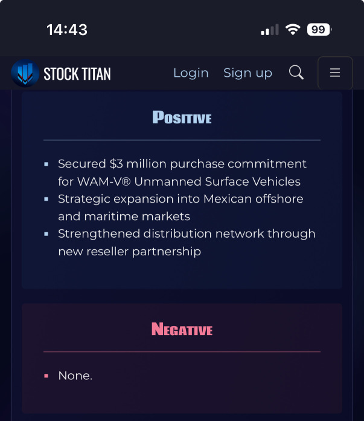Tap the Mexican offshore expansion bullet
This screenshot has width=364, height=421.
(x=180, y=207)
